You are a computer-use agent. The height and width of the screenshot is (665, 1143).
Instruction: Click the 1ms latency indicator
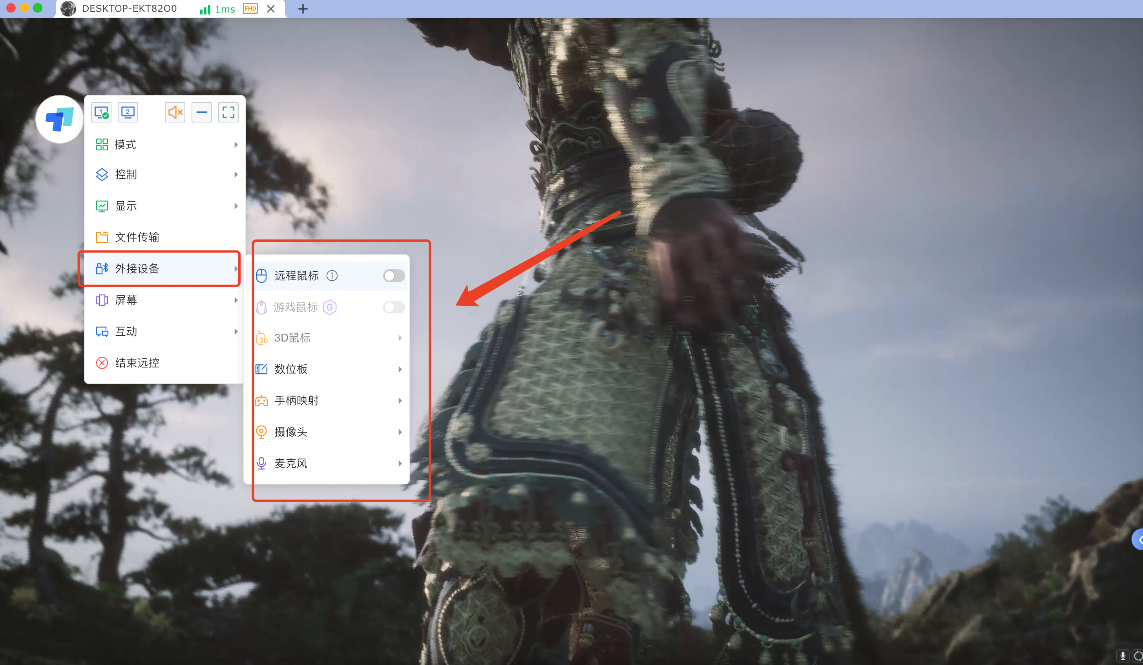(225, 9)
